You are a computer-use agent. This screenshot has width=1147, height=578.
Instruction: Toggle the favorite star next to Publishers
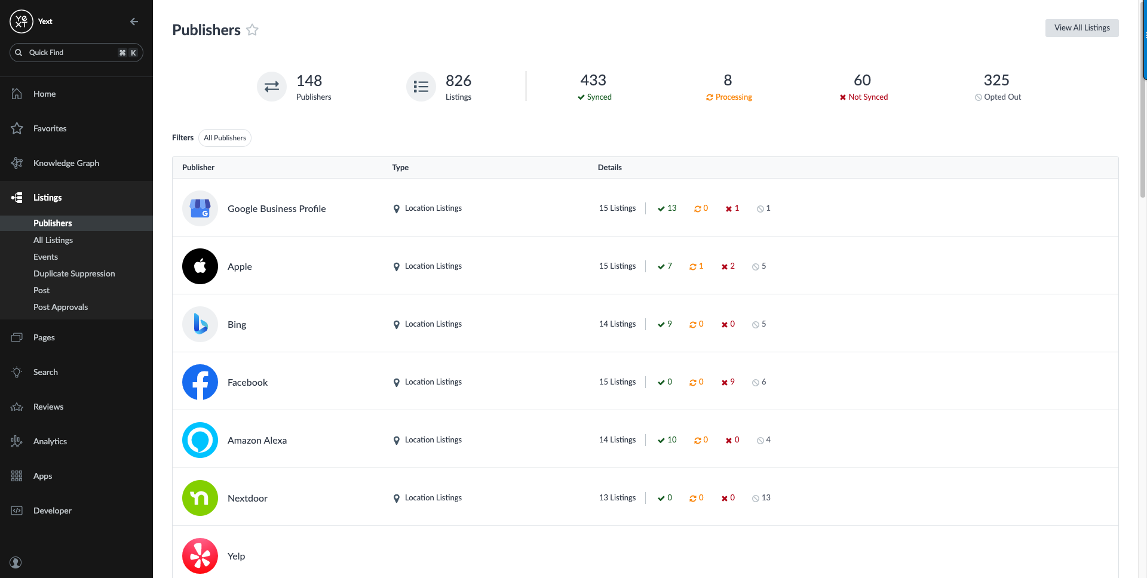[252, 29]
